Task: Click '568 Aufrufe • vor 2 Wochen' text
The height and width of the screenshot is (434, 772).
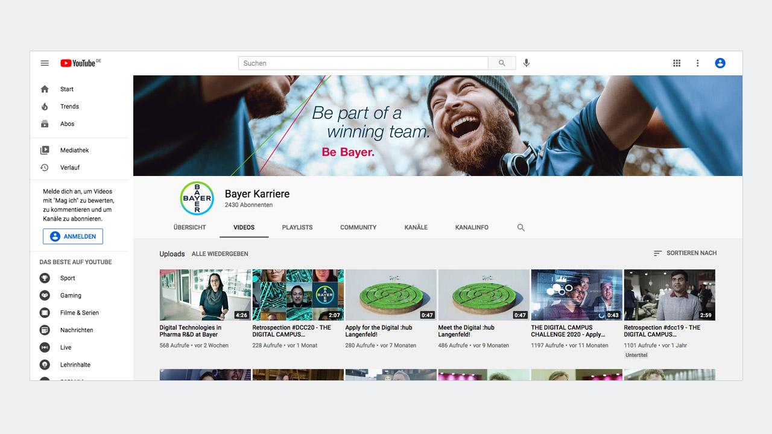Action: point(194,346)
